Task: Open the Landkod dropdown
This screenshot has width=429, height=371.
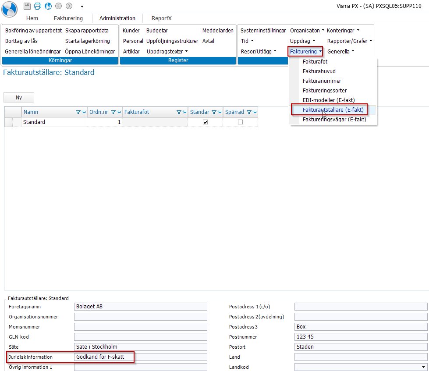Action: click(x=423, y=367)
